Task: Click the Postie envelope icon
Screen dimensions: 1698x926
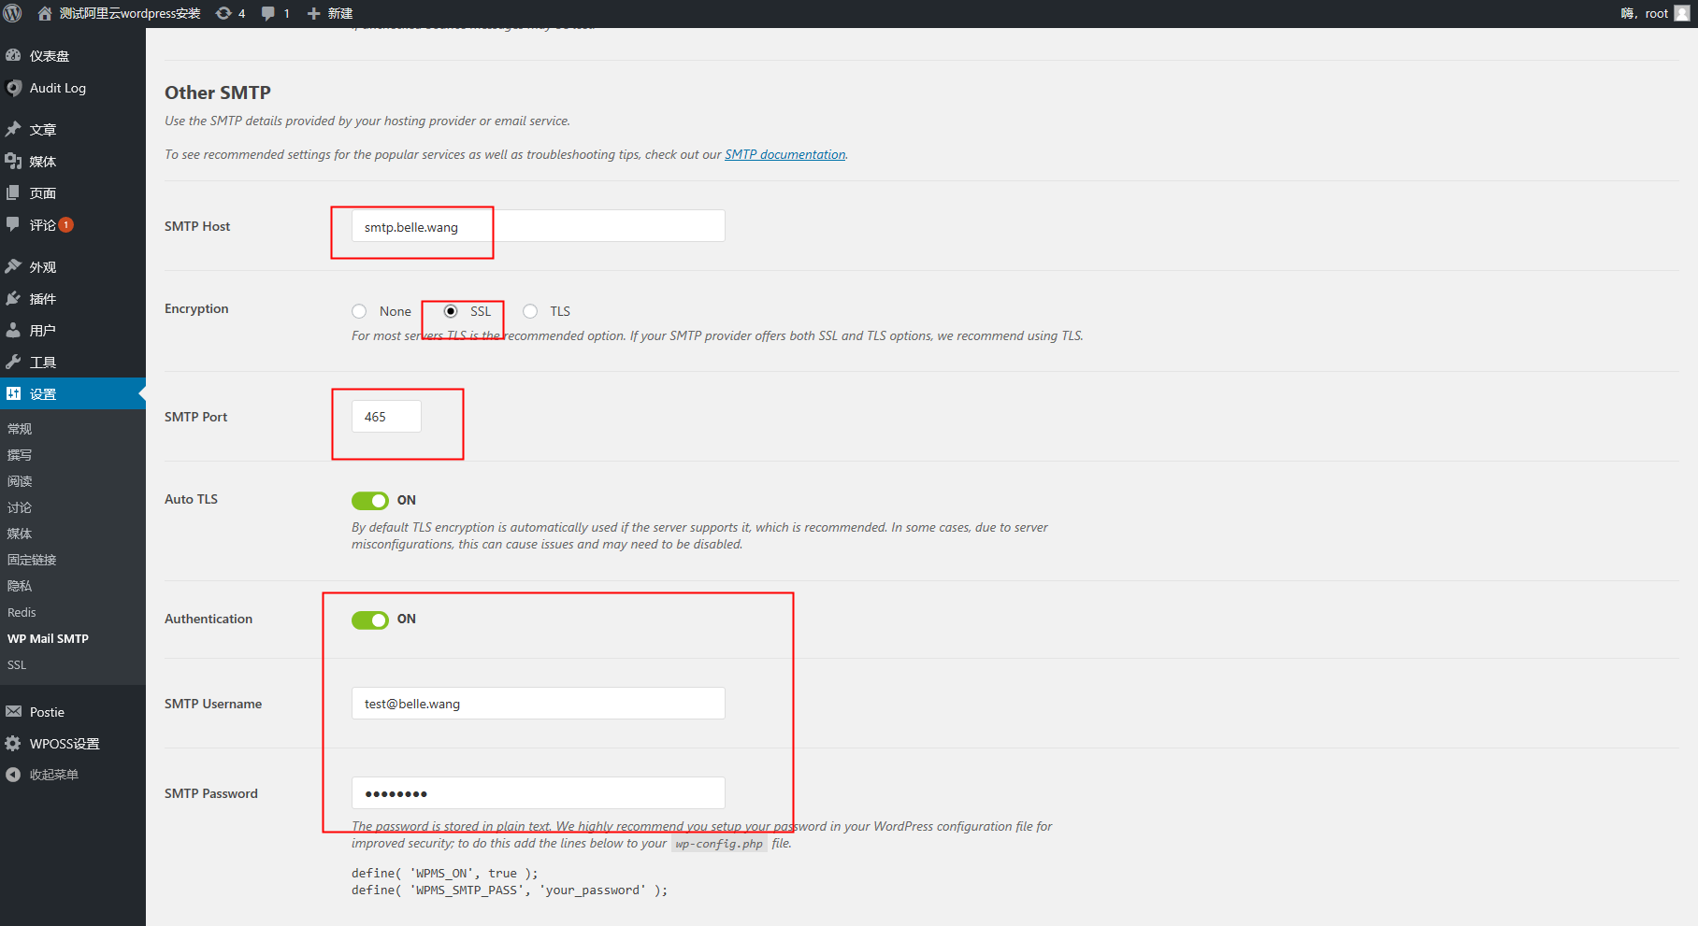Action: coord(13,712)
